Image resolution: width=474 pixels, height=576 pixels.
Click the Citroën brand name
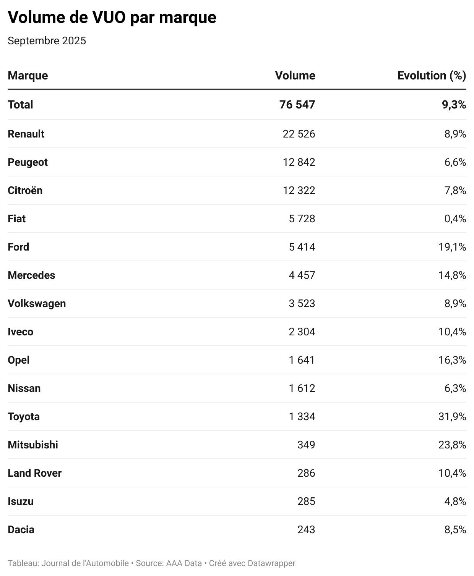(x=25, y=191)
